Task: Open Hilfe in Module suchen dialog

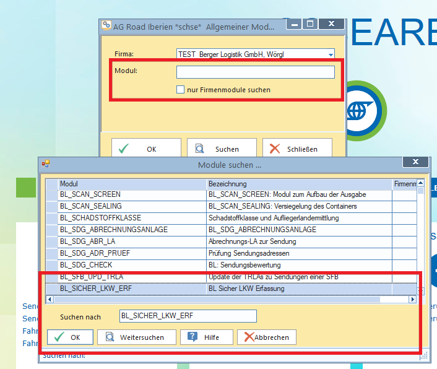Action: pyautogui.click(x=207, y=337)
